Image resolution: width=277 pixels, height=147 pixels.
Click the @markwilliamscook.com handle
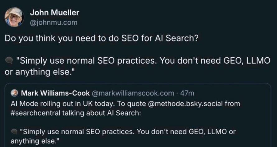(x=133, y=93)
